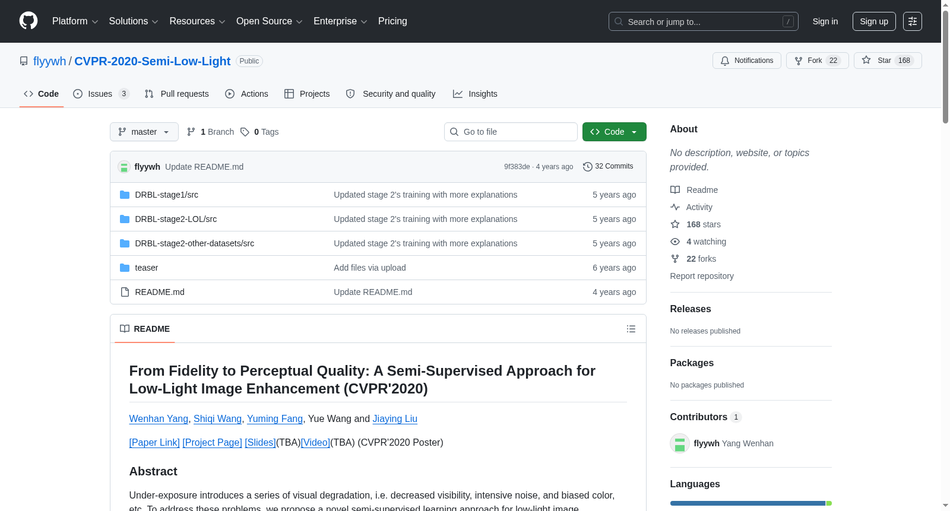950x511 pixels.
Task: Expand the Enterprise menu
Action: point(340,21)
